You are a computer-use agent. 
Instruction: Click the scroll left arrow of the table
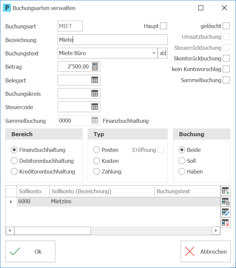pos(10,231)
